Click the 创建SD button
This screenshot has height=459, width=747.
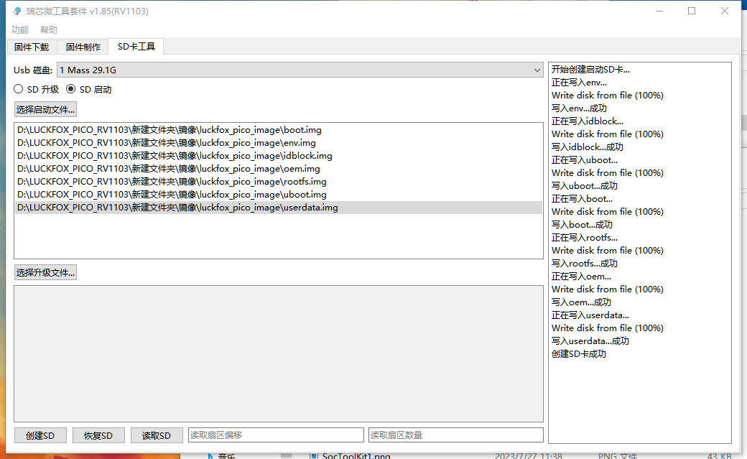(40, 435)
